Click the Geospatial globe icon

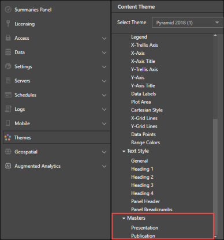[8, 152]
